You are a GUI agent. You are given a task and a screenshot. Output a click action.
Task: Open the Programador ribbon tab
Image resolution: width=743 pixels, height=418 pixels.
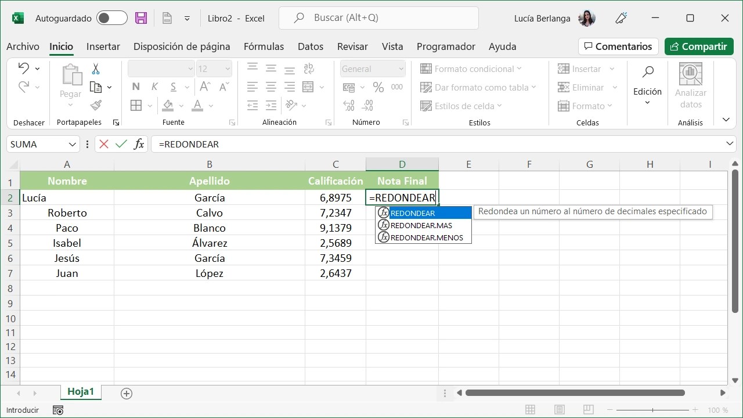[446, 46]
